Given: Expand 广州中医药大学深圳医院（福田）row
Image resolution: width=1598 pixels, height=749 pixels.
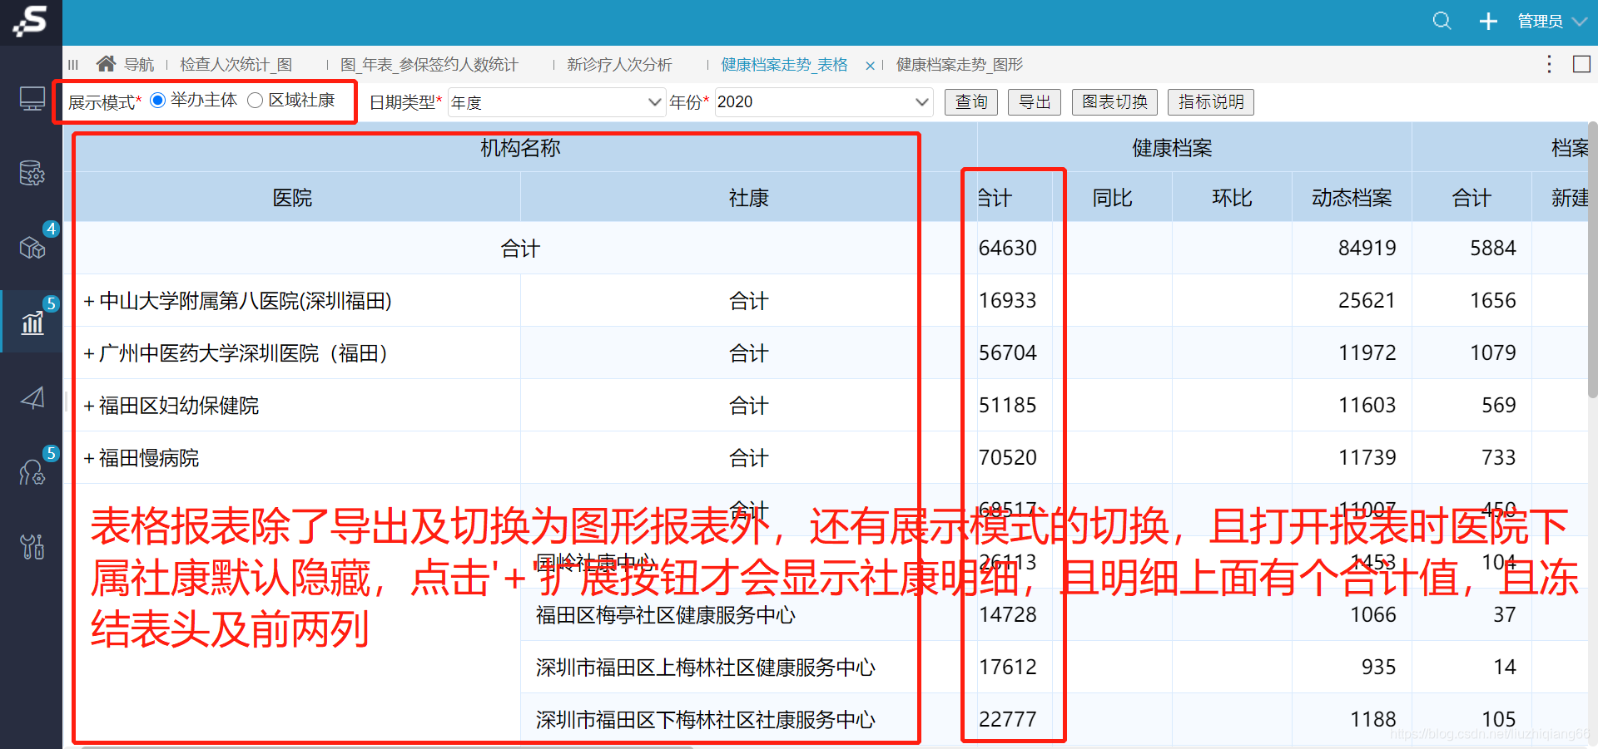Looking at the screenshot, I should (x=89, y=353).
